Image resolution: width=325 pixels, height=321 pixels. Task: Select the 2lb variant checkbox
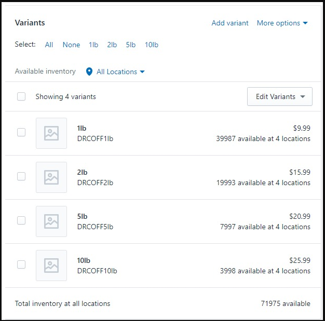pyautogui.click(x=21, y=176)
